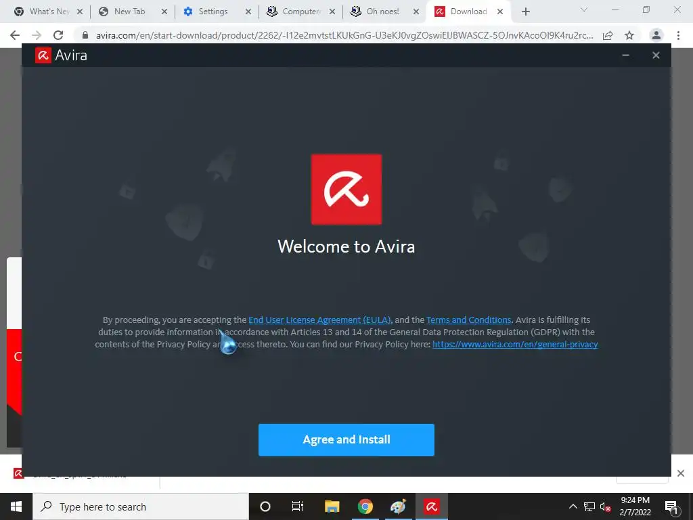Viewport: 693px width, 520px height.
Task: Click the avira.com address bar
Action: (344, 35)
